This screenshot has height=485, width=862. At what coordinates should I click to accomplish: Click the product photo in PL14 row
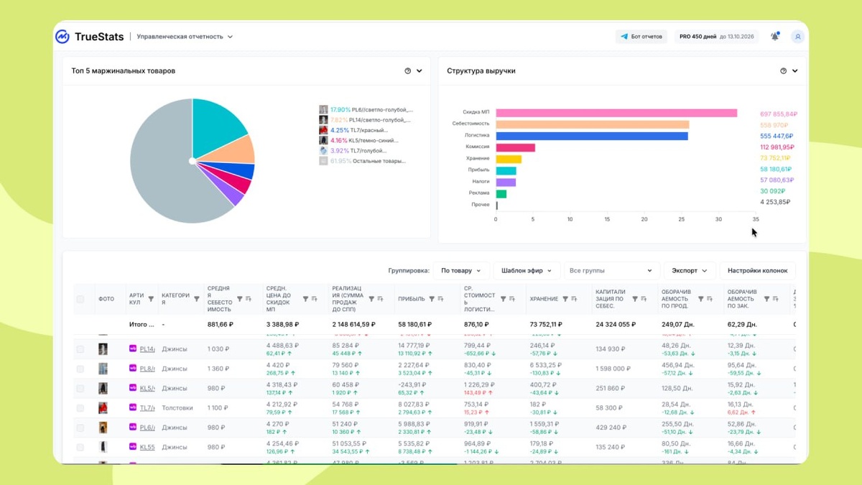coord(103,349)
